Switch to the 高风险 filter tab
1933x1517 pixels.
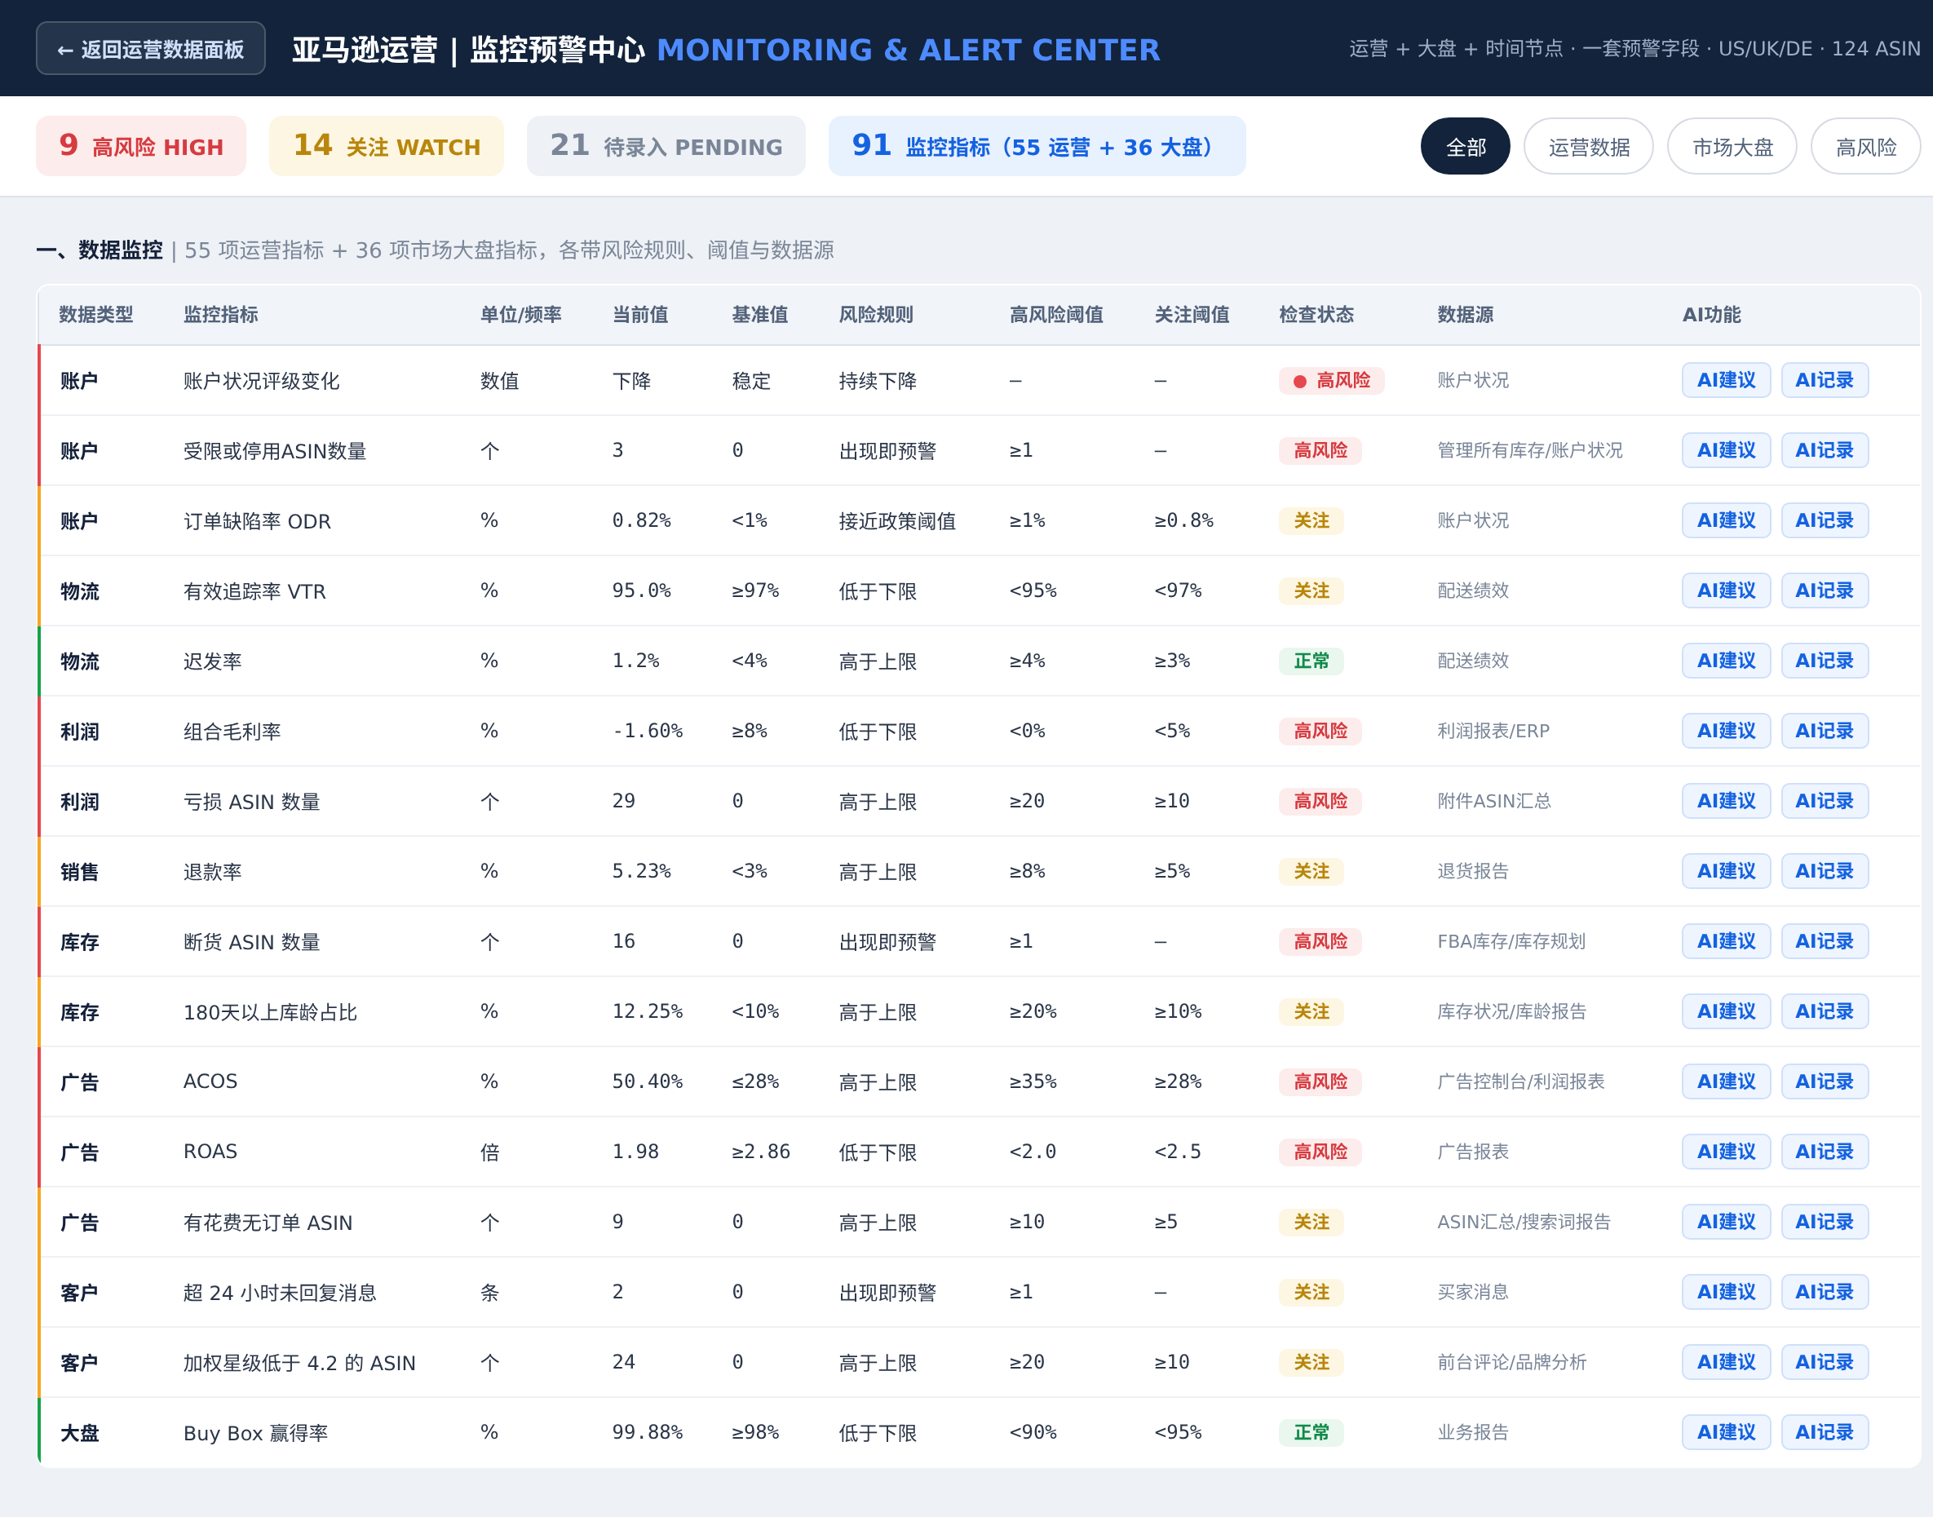(x=1865, y=147)
